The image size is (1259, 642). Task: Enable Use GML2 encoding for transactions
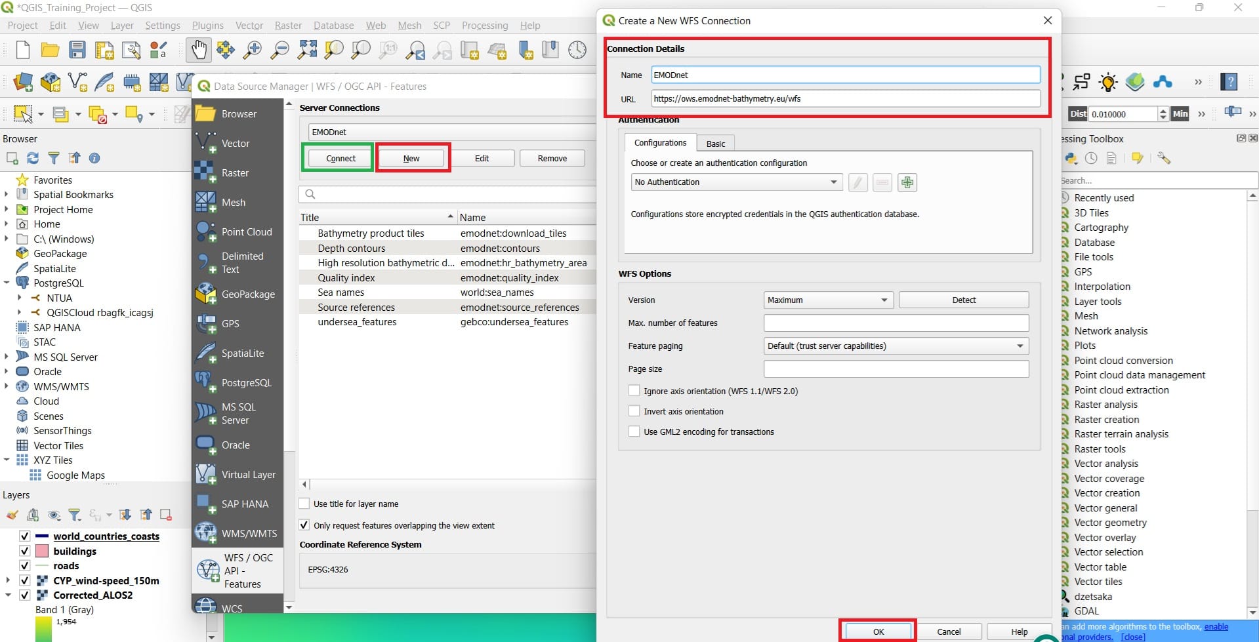(x=634, y=431)
